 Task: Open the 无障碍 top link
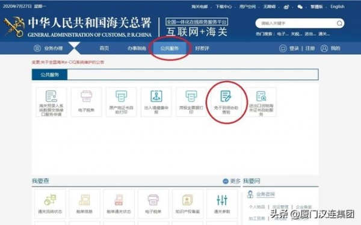[270, 7]
